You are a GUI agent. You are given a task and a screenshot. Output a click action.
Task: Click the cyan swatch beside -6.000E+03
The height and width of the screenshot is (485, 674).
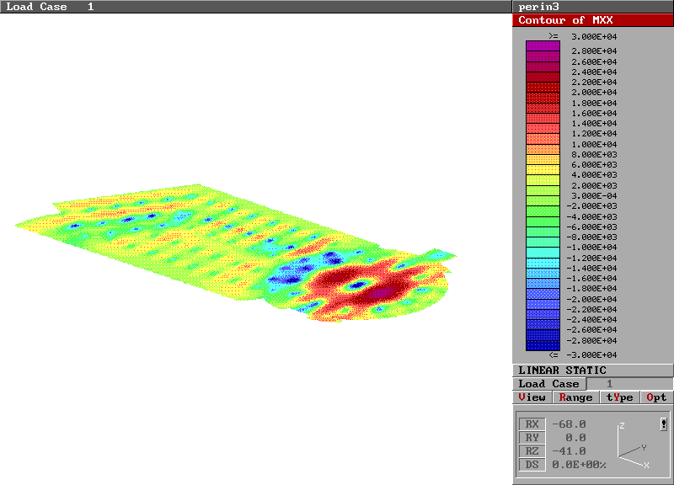coord(543,232)
